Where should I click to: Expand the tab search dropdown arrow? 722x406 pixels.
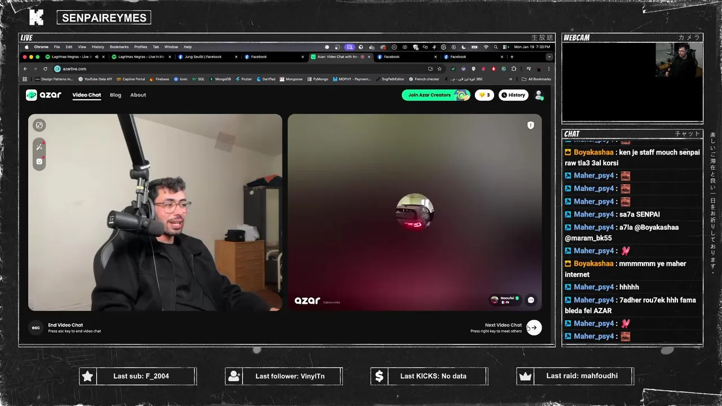click(x=549, y=56)
